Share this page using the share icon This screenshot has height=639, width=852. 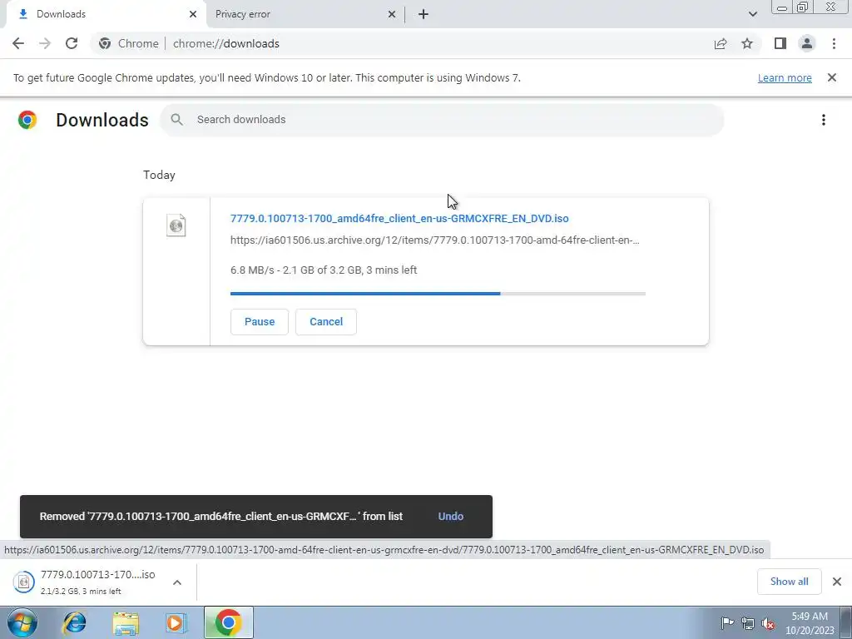tap(721, 43)
